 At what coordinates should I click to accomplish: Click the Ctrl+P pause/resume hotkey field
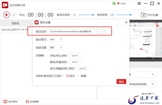pyautogui.click(x=75, y=62)
